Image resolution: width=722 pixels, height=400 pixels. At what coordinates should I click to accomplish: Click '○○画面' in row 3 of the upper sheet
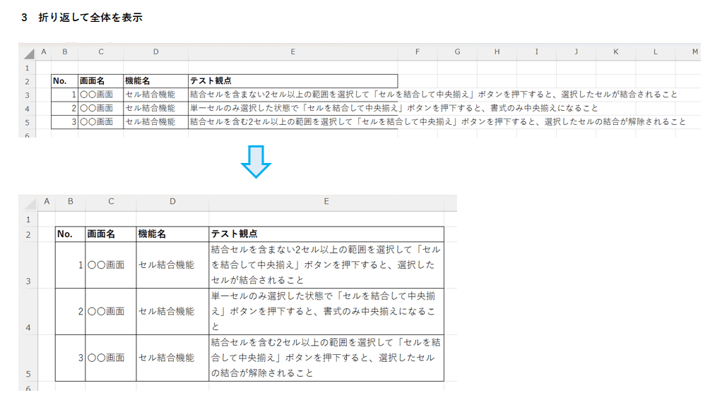point(97,95)
